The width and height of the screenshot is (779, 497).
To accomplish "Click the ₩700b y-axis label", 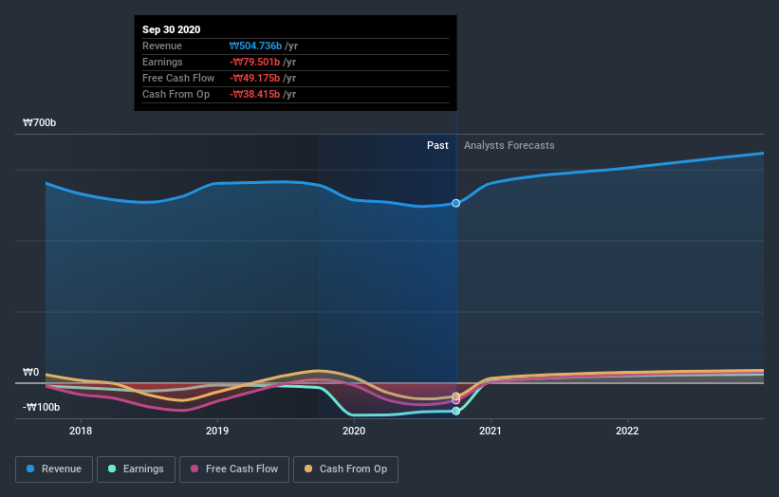I will tap(39, 122).
